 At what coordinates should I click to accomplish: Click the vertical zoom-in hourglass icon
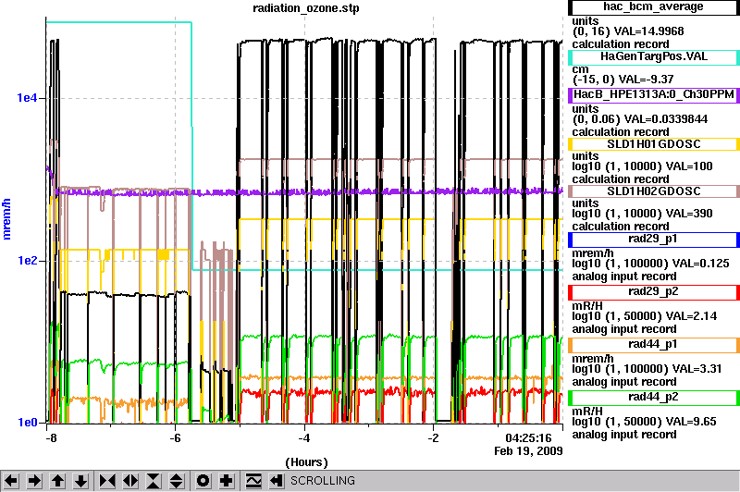(x=154, y=481)
